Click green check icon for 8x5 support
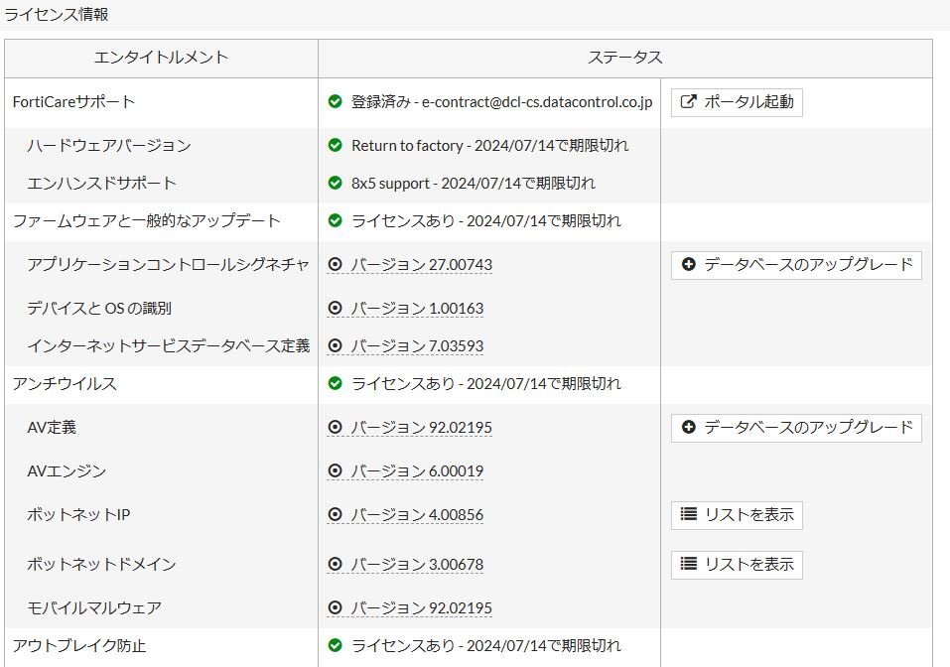Screen dimensions: 950x667 336,184
